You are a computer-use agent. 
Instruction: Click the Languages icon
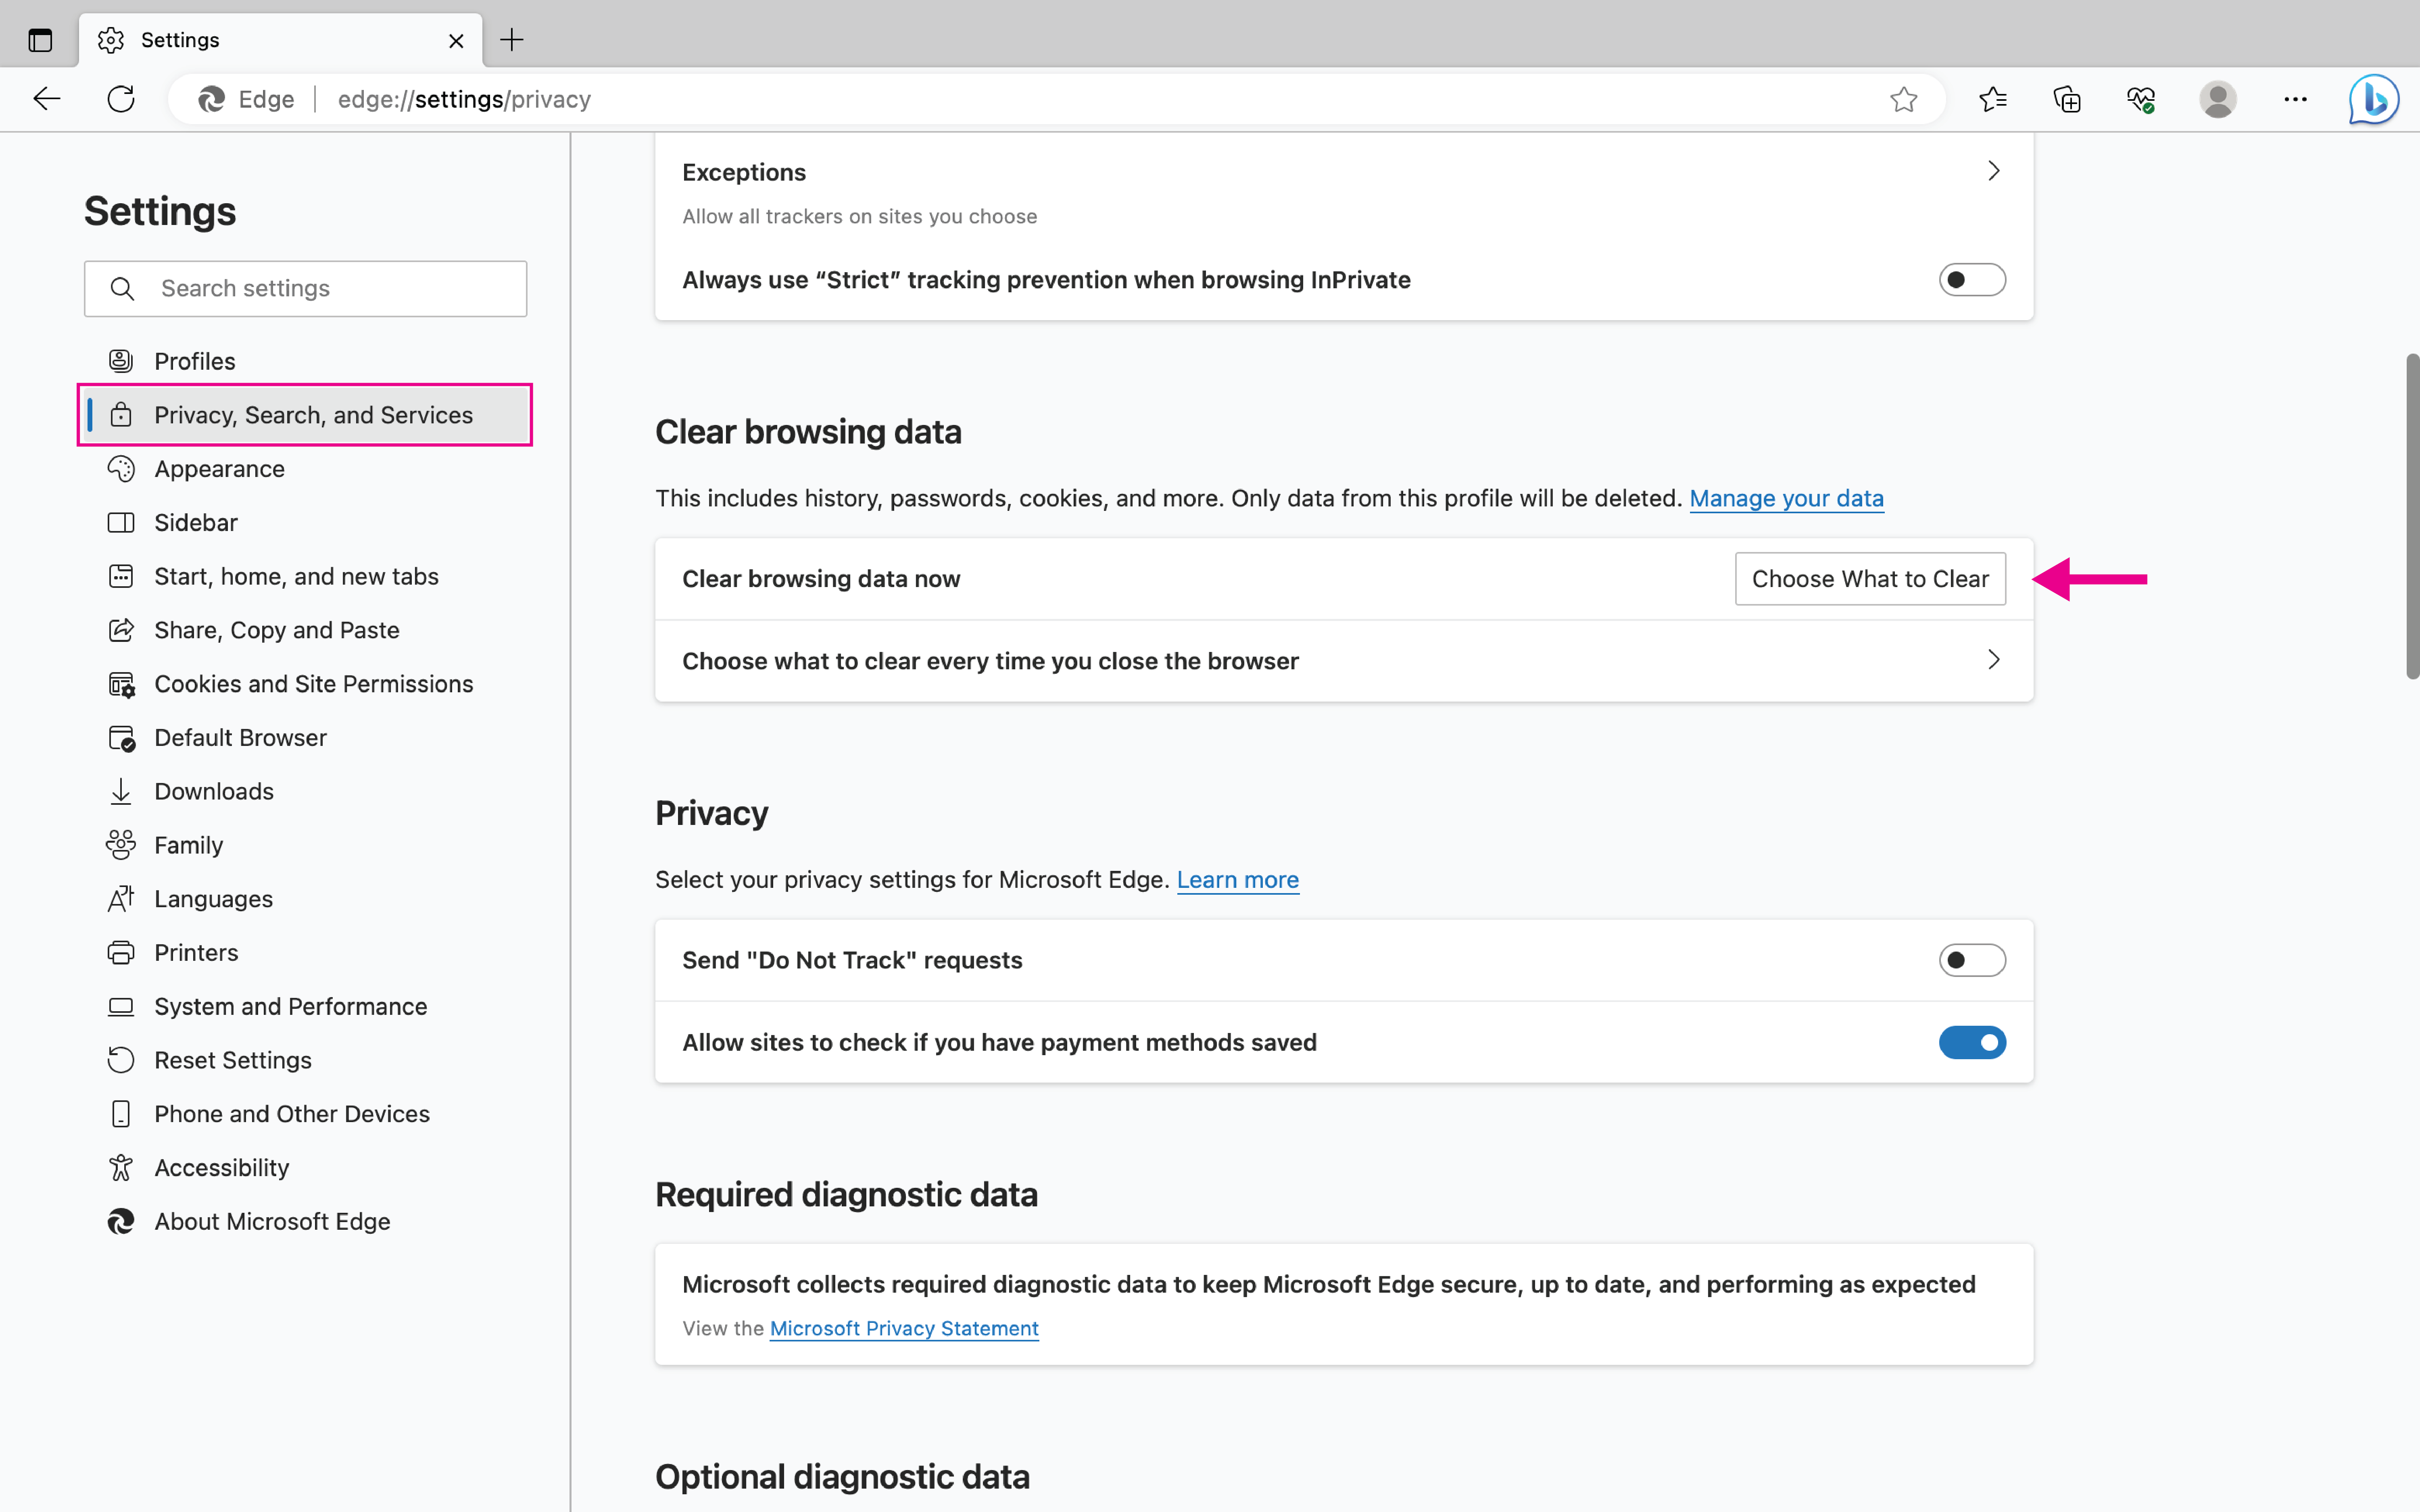click(x=121, y=899)
